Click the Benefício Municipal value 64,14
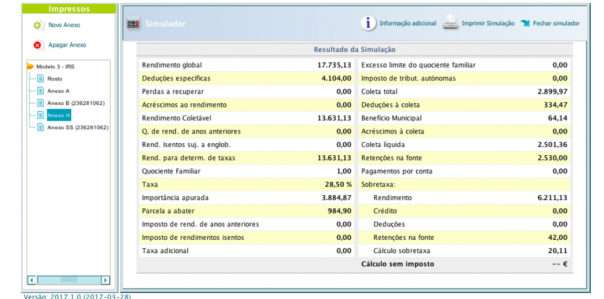Viewport: 604px width, 299px height. pos(557,118)
